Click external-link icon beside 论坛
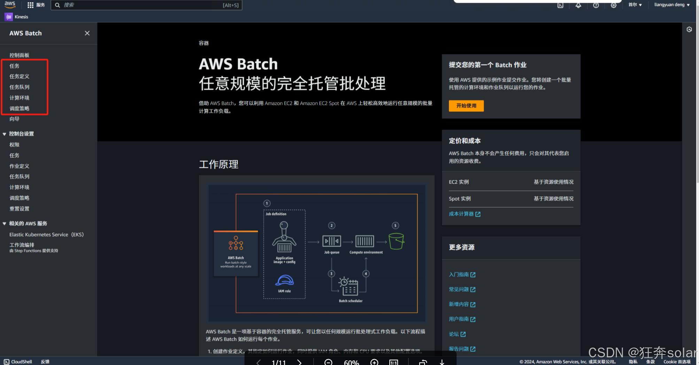Image resolution: width=699 pixels, height=365 pixels. (463, 334)
